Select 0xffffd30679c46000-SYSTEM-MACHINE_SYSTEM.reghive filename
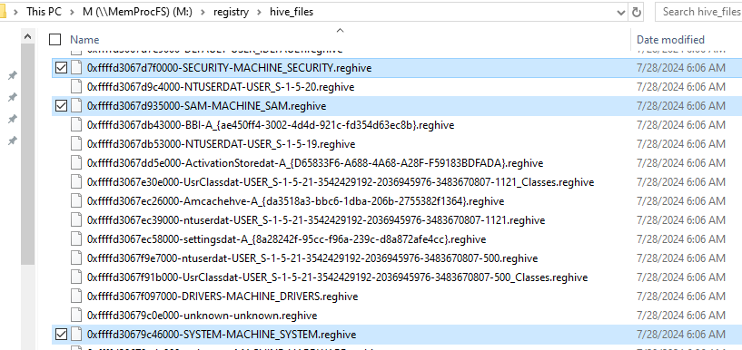 pos(221,335)
